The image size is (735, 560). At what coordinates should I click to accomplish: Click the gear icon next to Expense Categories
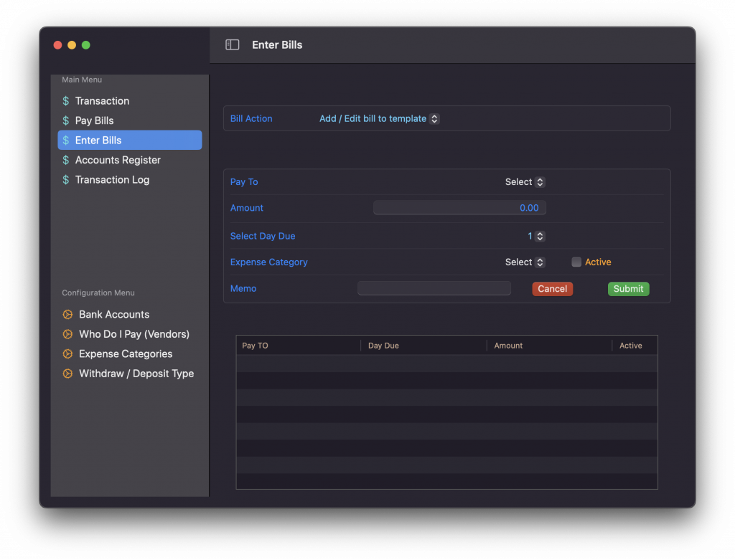67,353
